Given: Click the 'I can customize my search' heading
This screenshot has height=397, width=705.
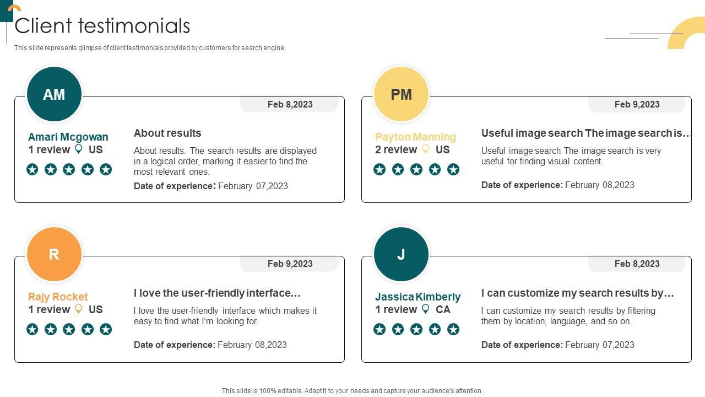Looking at the screenshot, I should (578, 293).
